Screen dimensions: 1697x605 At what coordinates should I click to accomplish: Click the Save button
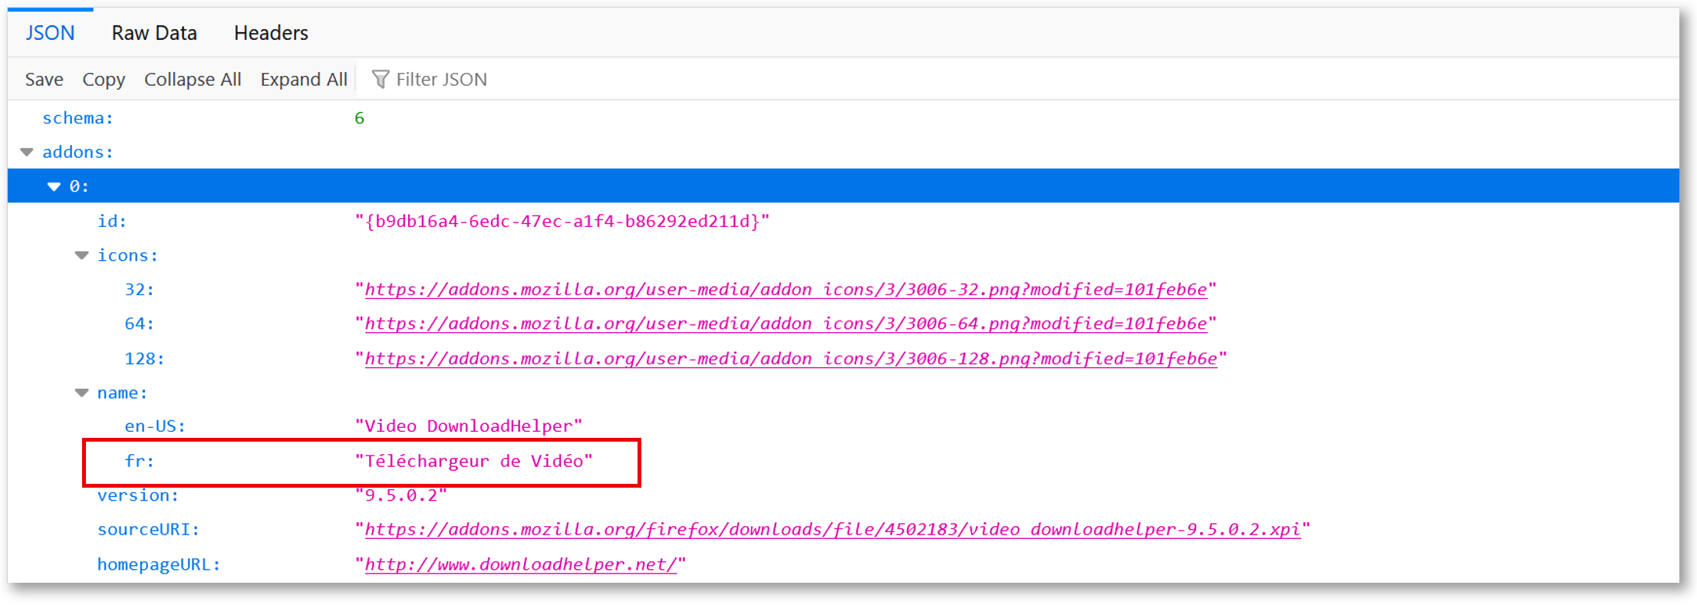(x=44, y=80)
